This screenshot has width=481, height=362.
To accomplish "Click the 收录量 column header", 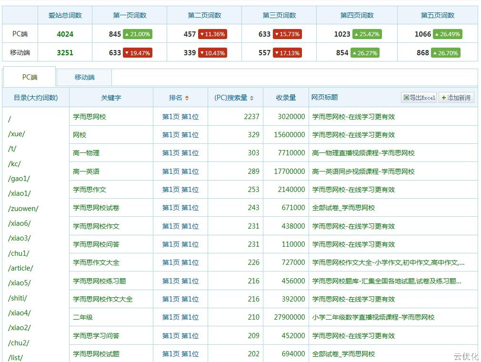I will click(286, 98).
